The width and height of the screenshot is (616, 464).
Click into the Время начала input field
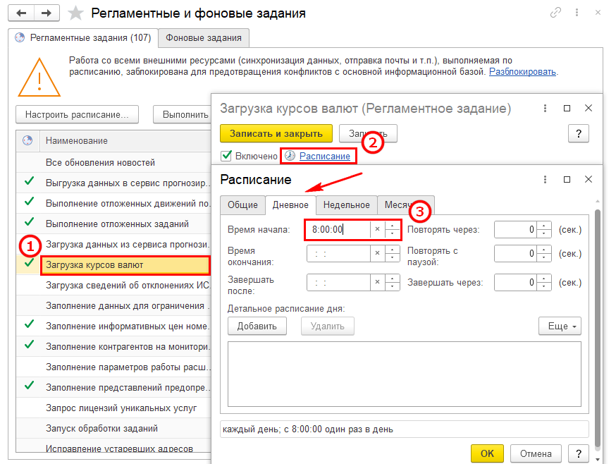pos(338,229)
